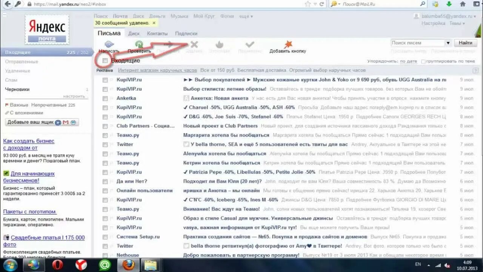The height and width of the screenshot is (272, 483).
Task: Expand the 'ещё' services menu
Action: coord(246,16)
